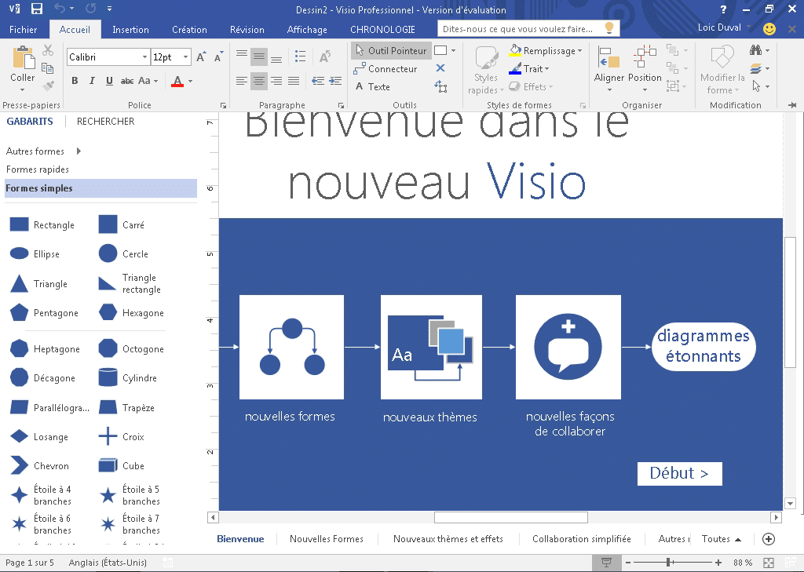Click the connection point X icon
The image size is (804, 572).
(440, 68)
